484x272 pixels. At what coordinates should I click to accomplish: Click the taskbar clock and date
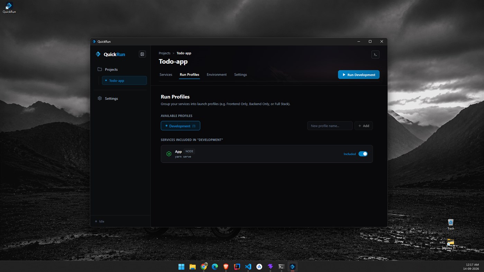point(471,266)
